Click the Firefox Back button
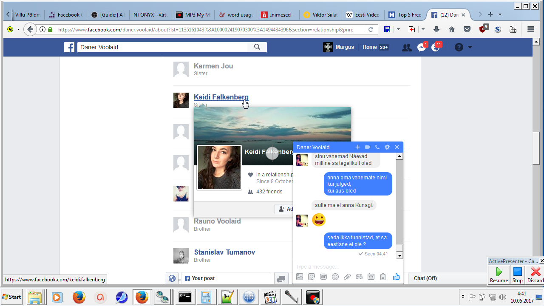The image size is (544, 306). [x=30, y=29]
